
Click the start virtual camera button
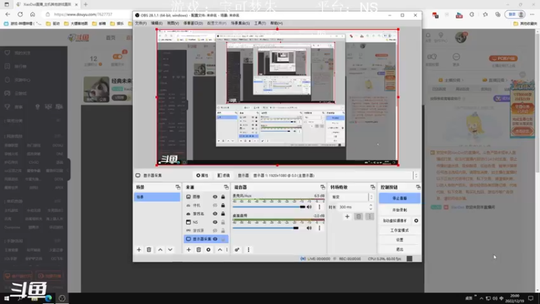tap(395, 221)
